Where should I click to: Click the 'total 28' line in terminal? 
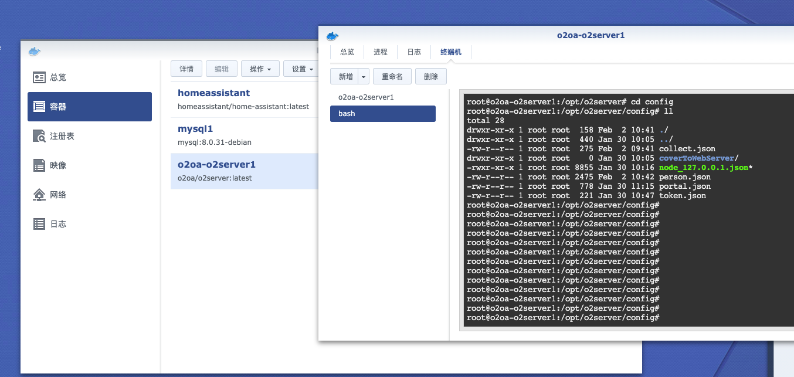(486, 121)
